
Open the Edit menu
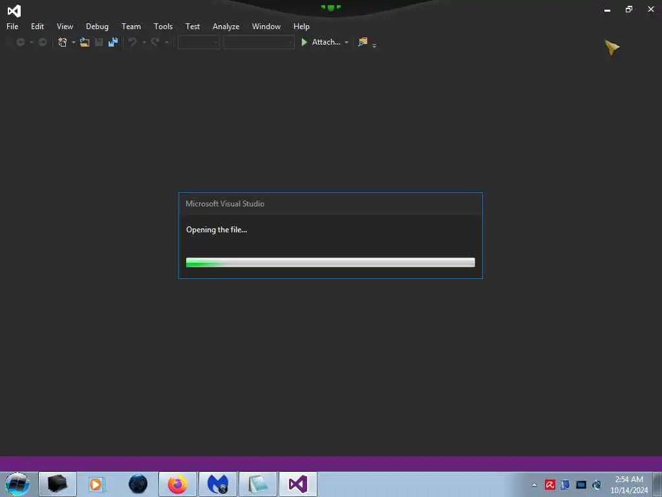click(x=37, y=26)
